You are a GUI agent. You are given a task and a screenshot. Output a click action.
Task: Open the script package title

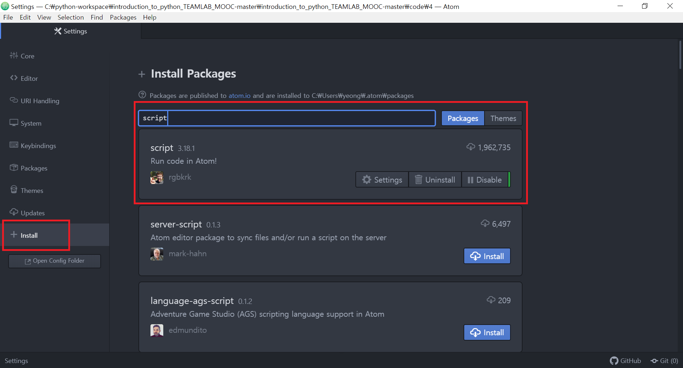tap(162, 148)
